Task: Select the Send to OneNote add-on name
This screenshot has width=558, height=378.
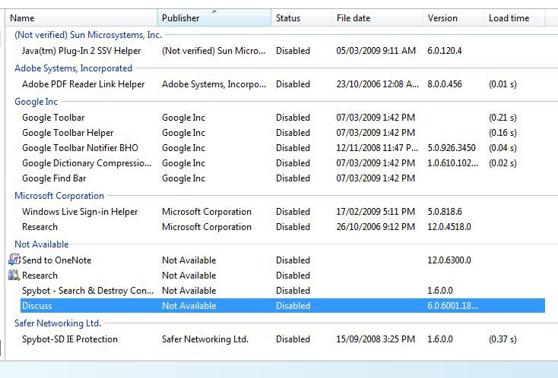Action: [x=56, y=260]
